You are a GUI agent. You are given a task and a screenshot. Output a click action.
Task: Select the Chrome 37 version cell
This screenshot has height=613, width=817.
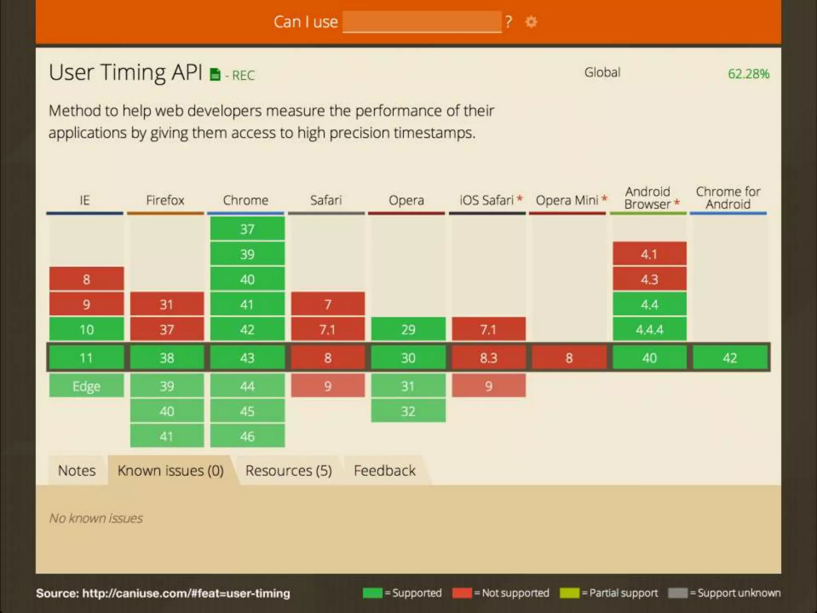coord(247,229)
